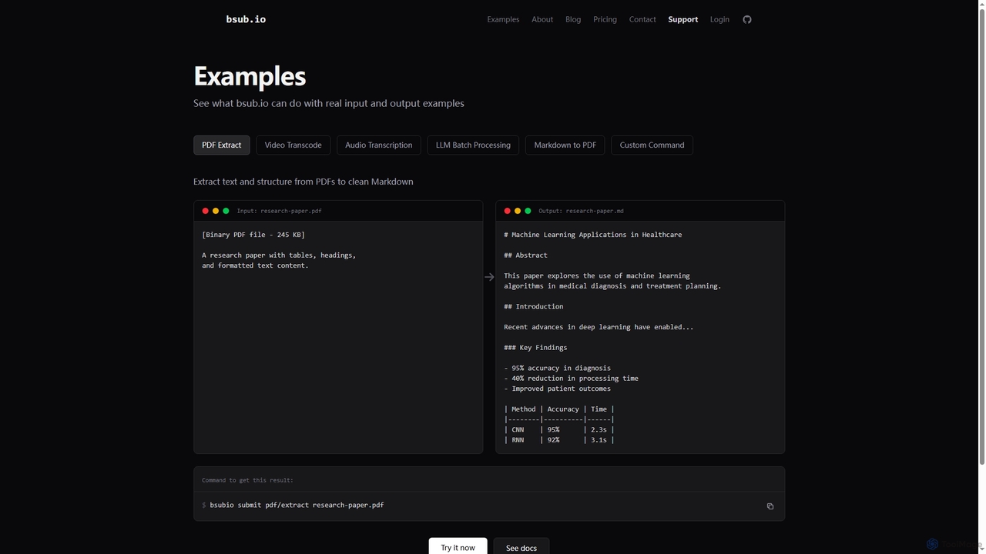Click the 'Examples' page heading
The image size is (986, 554).
click(250, 76)
